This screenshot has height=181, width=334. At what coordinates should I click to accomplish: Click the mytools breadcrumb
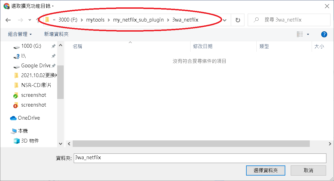95,20
